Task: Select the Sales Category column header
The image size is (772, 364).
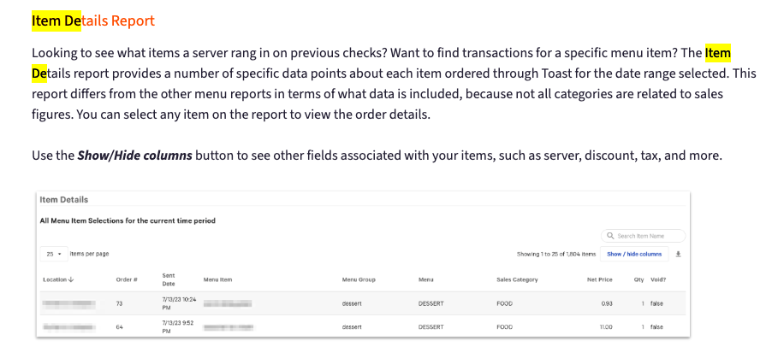Action: click(x=517, y=279)
